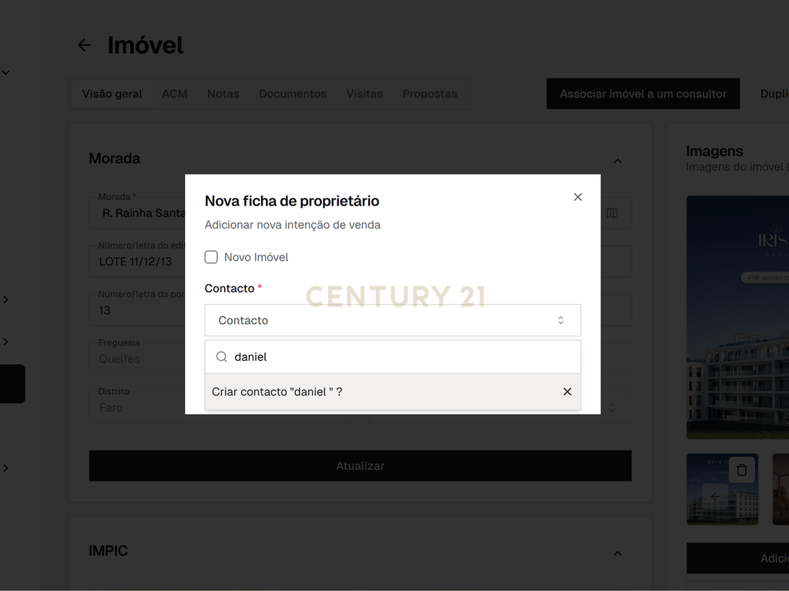Open the ACM tab
789x591 pixels.
point(175,94)
